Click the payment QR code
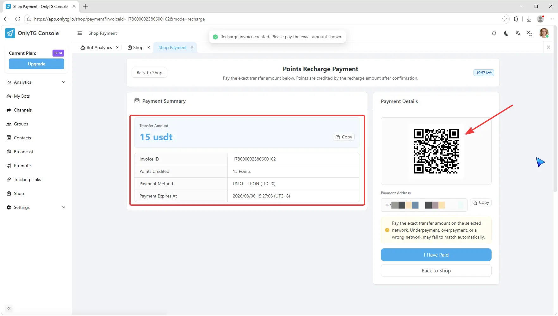Viewport: 558px width, 316px height. [x=436, y=151]
